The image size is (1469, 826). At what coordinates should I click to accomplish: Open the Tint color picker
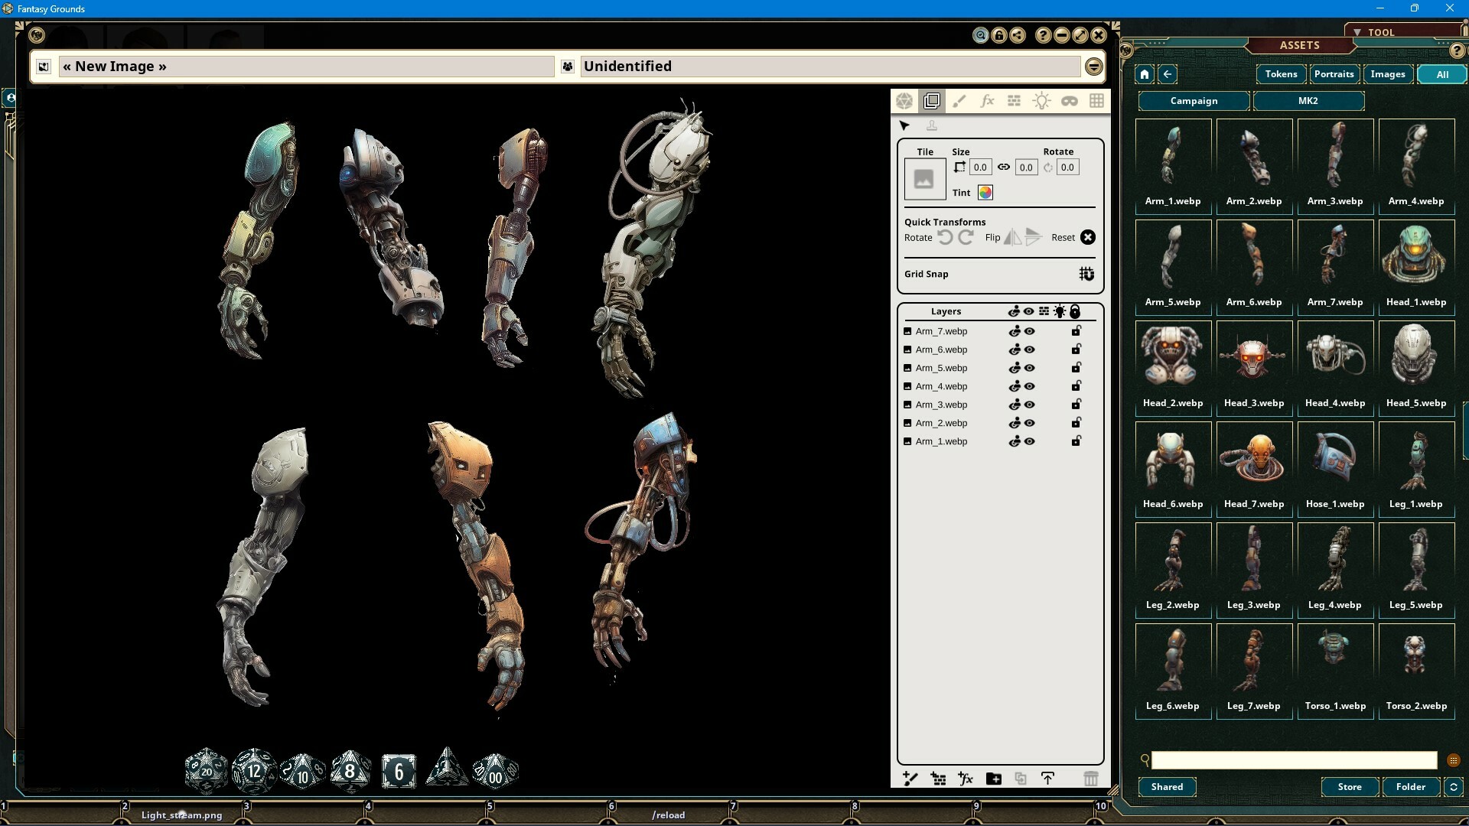[x=985, y=193]
